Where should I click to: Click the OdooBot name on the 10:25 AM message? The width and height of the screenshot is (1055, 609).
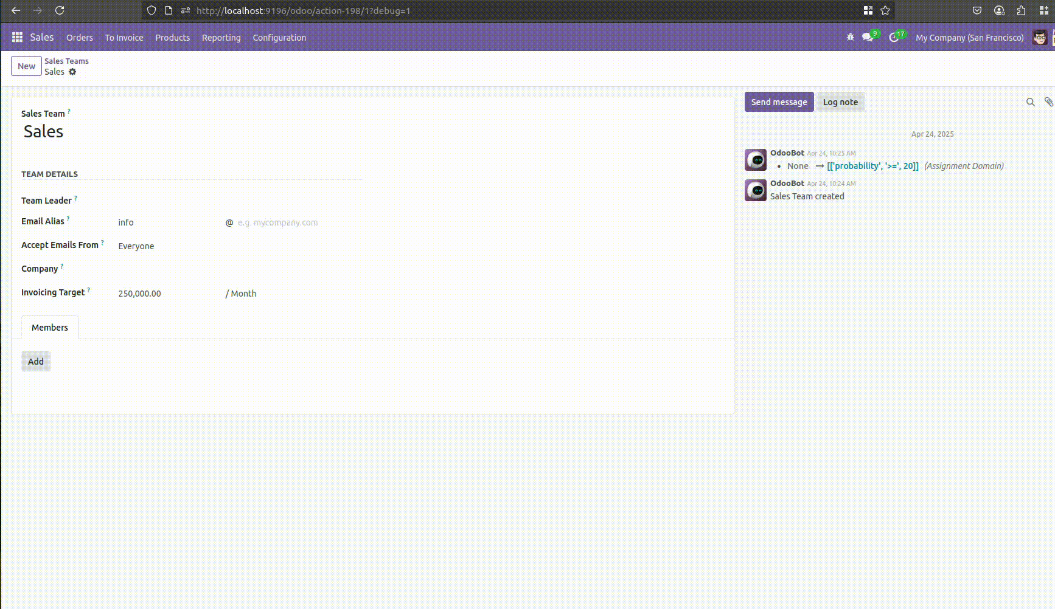[787, 153]
